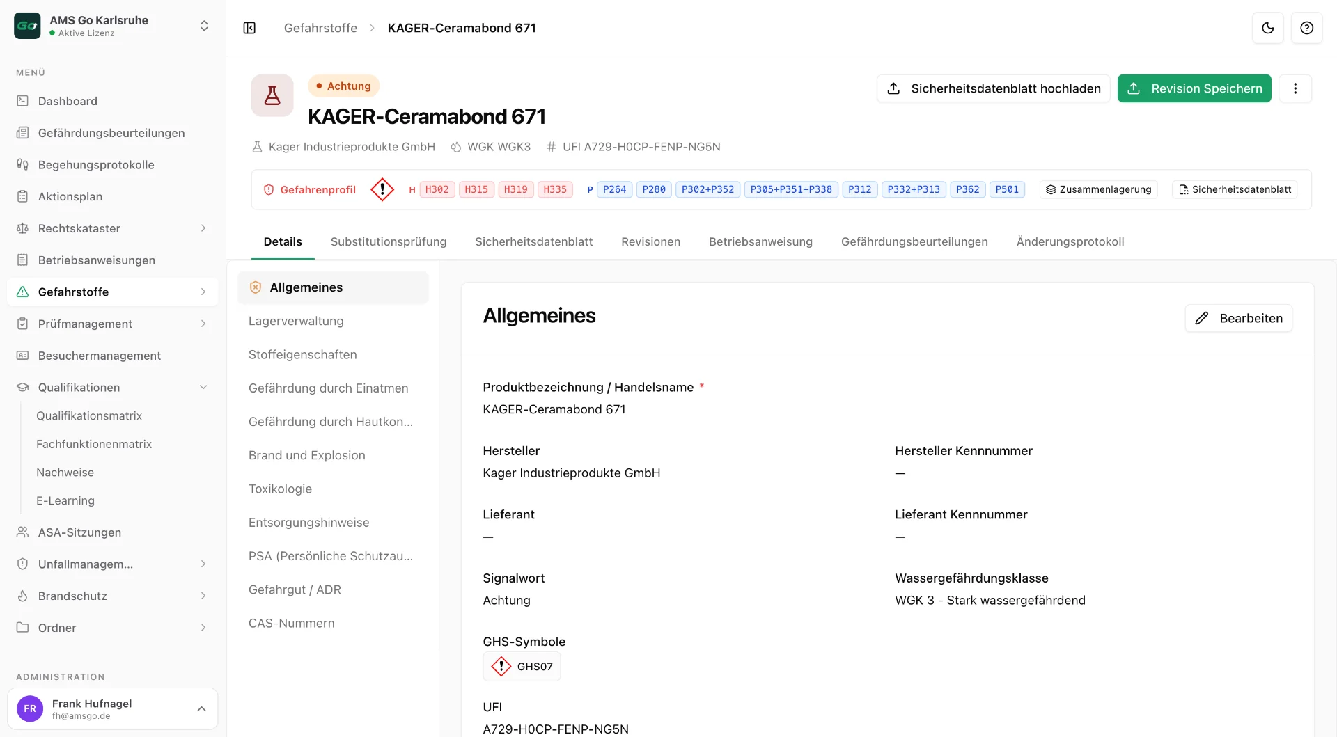The width and height of the screenshot is (1337, 737).
Task: Switch to dark mode via moon icon
Action: pos(1268,28)
